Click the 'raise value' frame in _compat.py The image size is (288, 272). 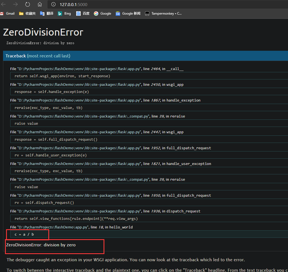[x=26, y=123]
